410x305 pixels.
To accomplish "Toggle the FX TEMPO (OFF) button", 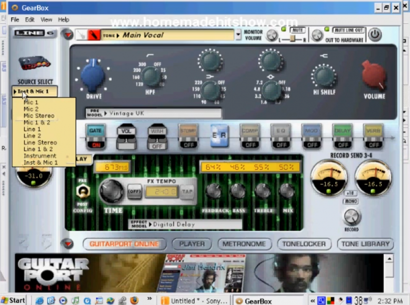I will click(135, 192).
